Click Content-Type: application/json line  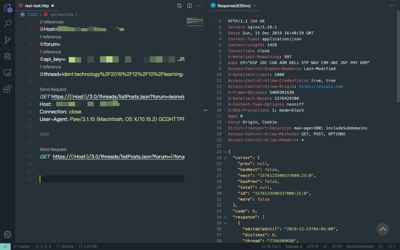(x=265, y=39)
